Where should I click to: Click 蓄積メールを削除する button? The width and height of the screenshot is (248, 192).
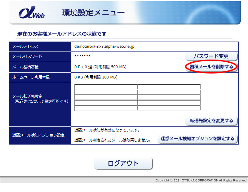211,67
